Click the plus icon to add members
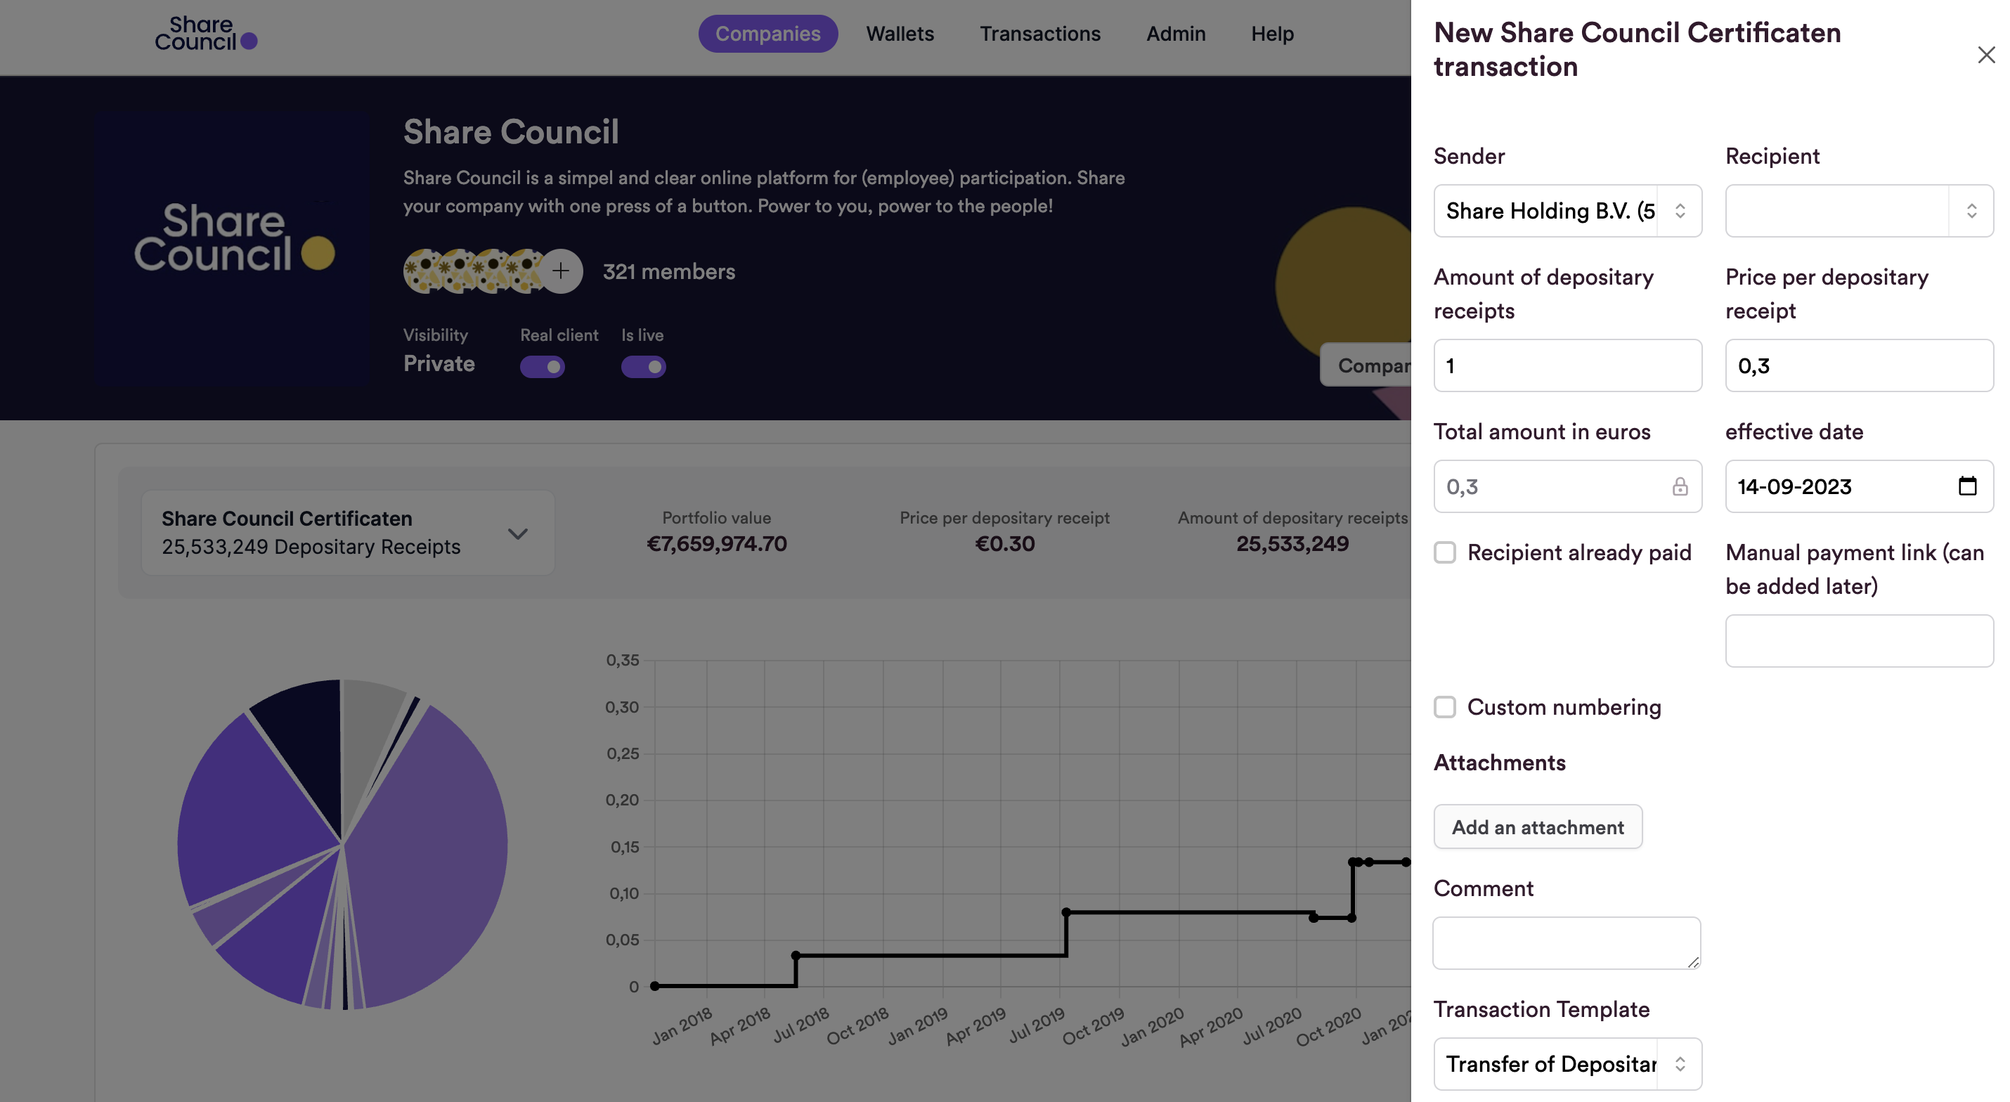Viewport: 2010px width, 1102px height. (x=560, y=271)
